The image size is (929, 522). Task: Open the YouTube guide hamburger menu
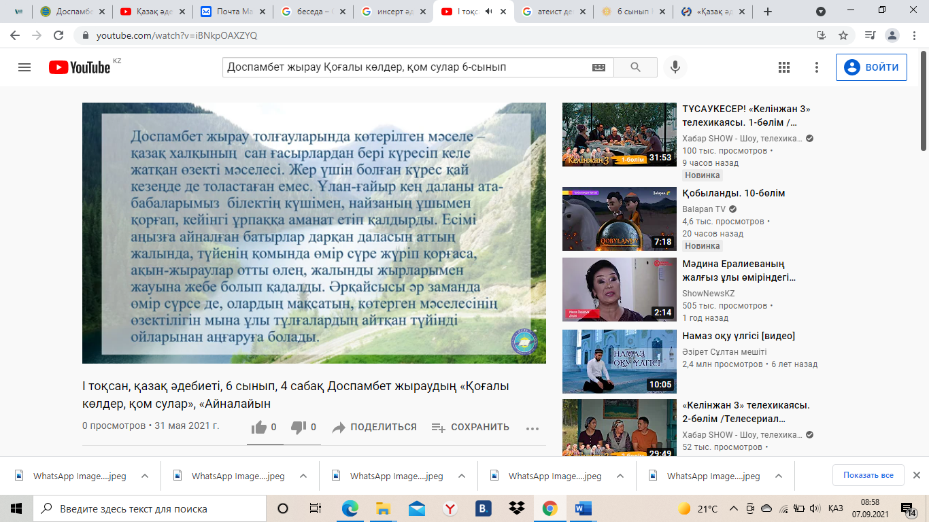click(24, 67)
